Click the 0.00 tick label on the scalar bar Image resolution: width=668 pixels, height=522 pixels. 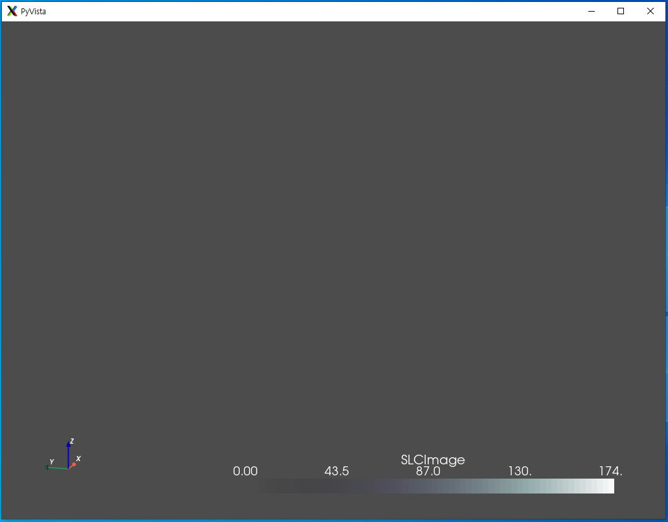(244, 471)
